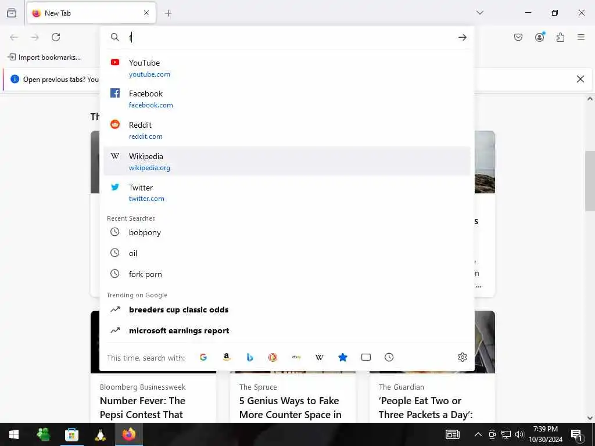Search bookmarks with star icon

343,357
